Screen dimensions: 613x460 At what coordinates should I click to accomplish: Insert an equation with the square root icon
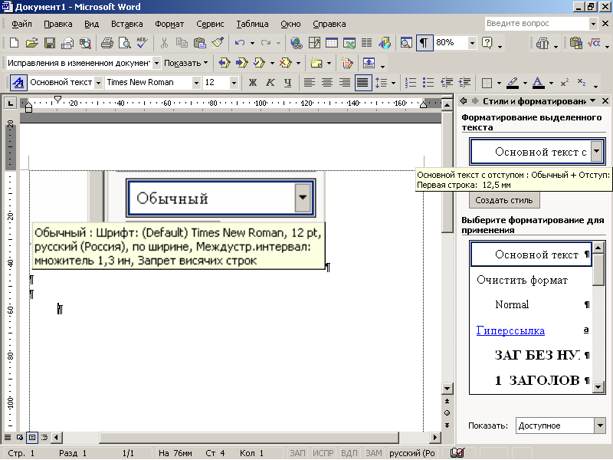pyautogui.click(x=593, y=43)
